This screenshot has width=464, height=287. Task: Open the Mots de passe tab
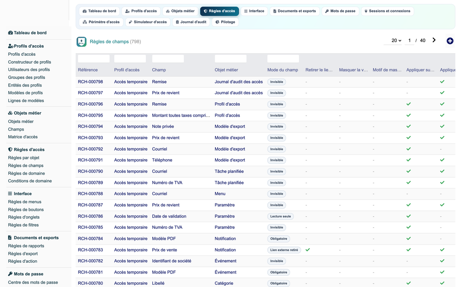pos(340,11)
